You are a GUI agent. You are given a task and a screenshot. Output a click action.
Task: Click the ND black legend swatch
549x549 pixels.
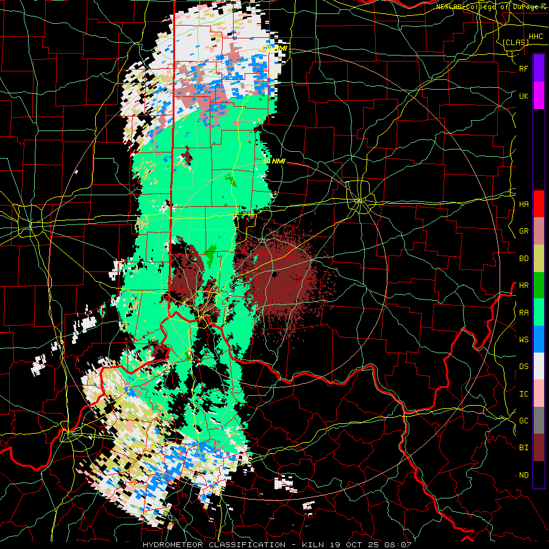point(539,475)
